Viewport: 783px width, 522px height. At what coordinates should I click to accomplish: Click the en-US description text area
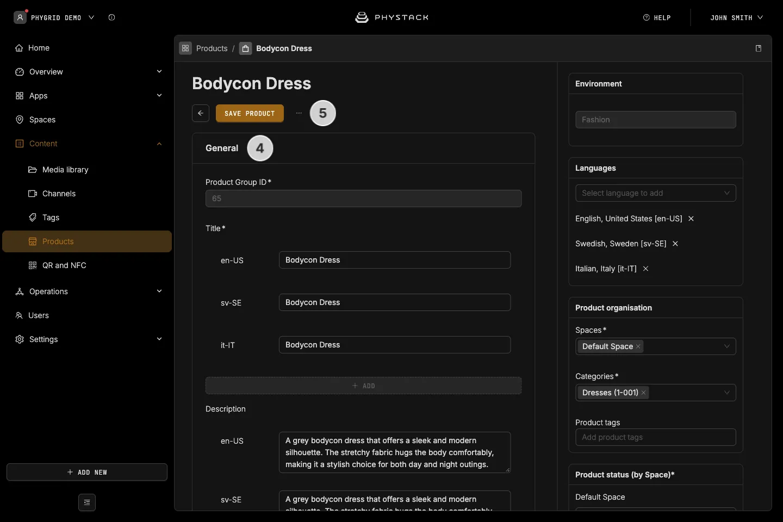point(395,452)
